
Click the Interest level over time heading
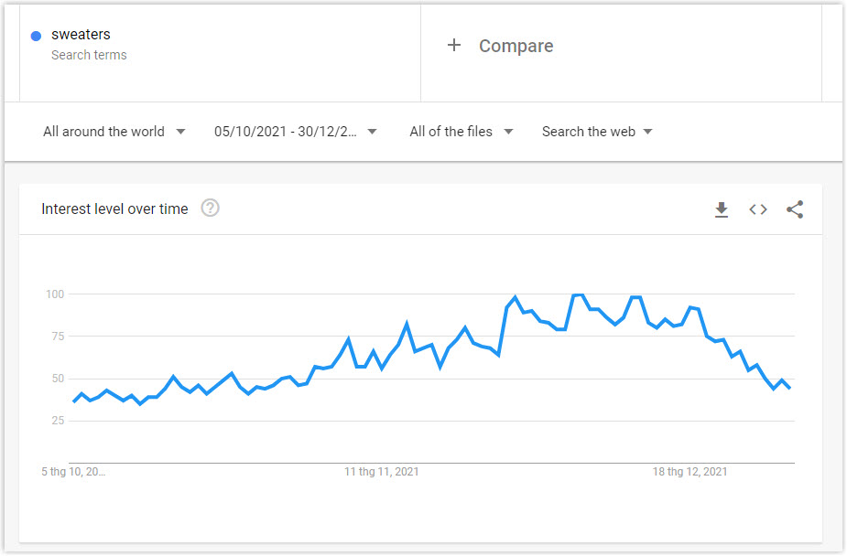coord(114,208)
